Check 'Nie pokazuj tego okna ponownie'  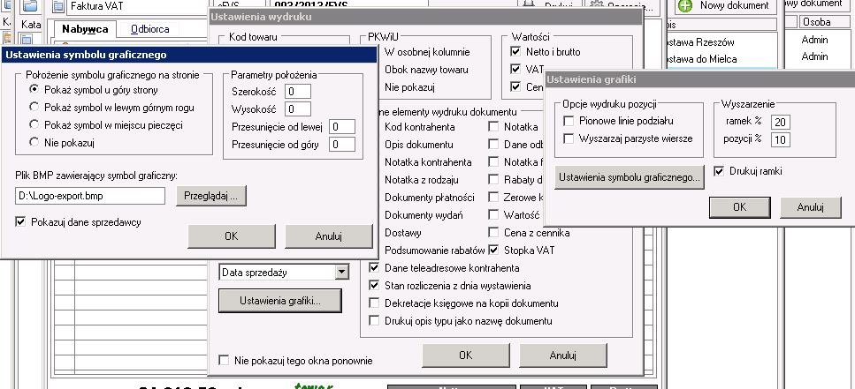point(225,360)
